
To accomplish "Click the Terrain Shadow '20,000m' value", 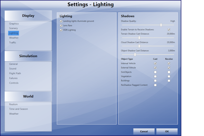I will pos(171,34).
